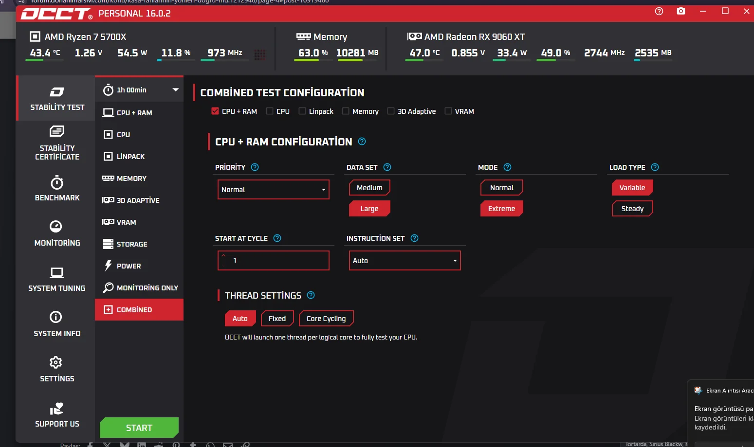754x447 pixels.
Task: Click the CPU core grid icon
Action: click(260, 54)
